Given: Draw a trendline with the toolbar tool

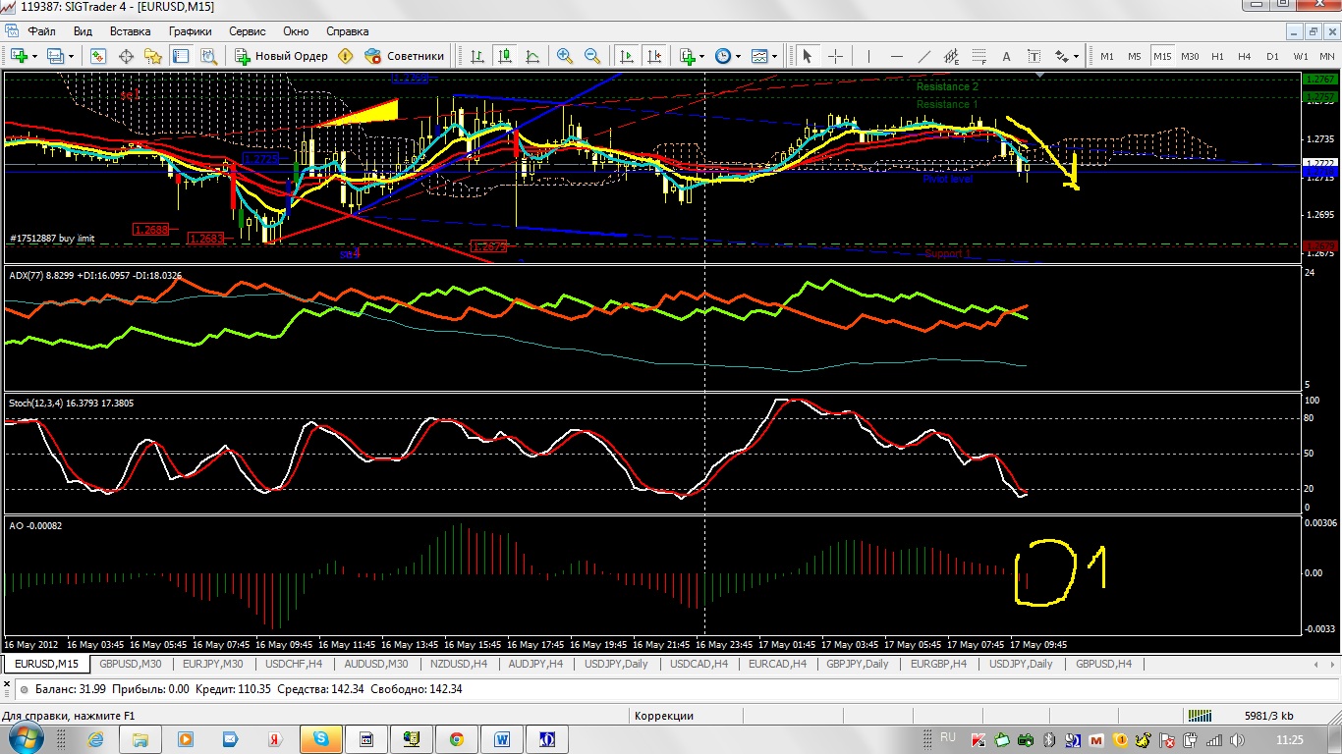Looking at the screenshot, I should (x=923, y=56).
